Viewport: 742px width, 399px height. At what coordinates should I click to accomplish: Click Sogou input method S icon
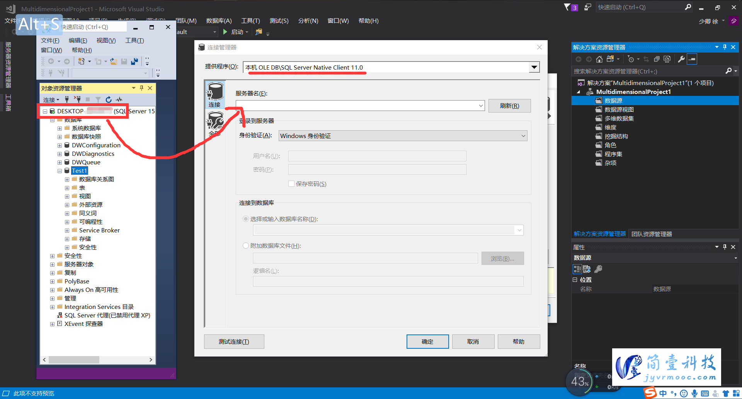(650, 393)
